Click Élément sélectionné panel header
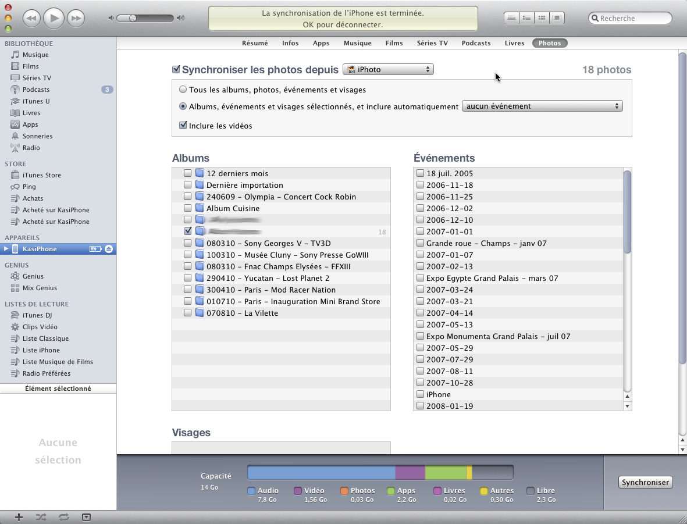This screenshot has height=524, width=687. [58, 388]
